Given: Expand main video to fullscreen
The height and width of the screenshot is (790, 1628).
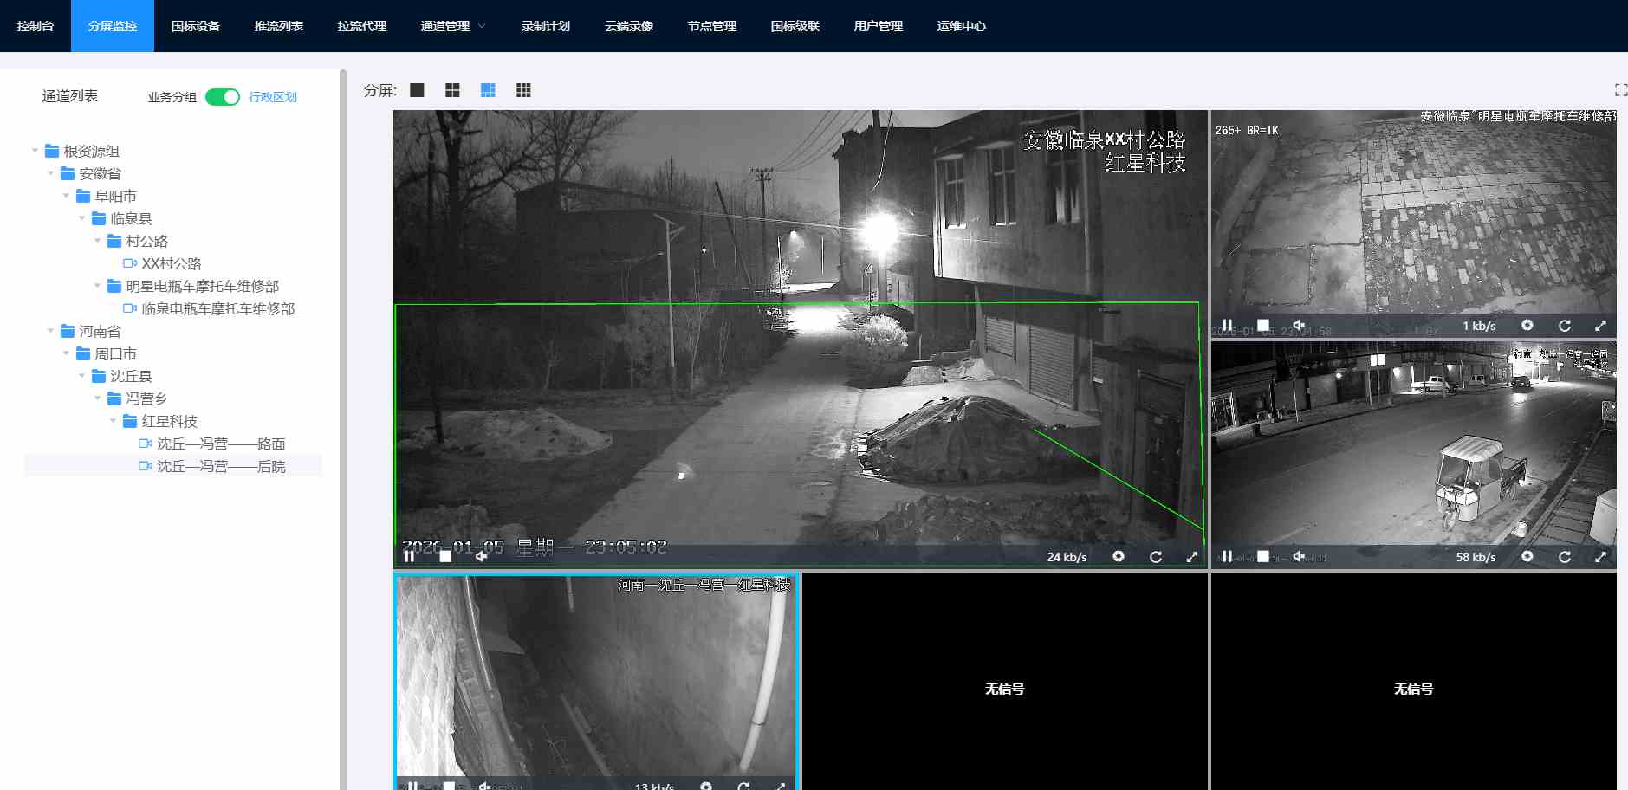Looking at the screenshot, I should (x=1191, y=557).
